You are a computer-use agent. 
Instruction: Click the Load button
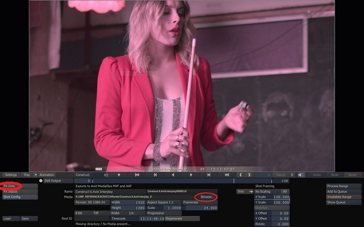[x=11, y=218]
